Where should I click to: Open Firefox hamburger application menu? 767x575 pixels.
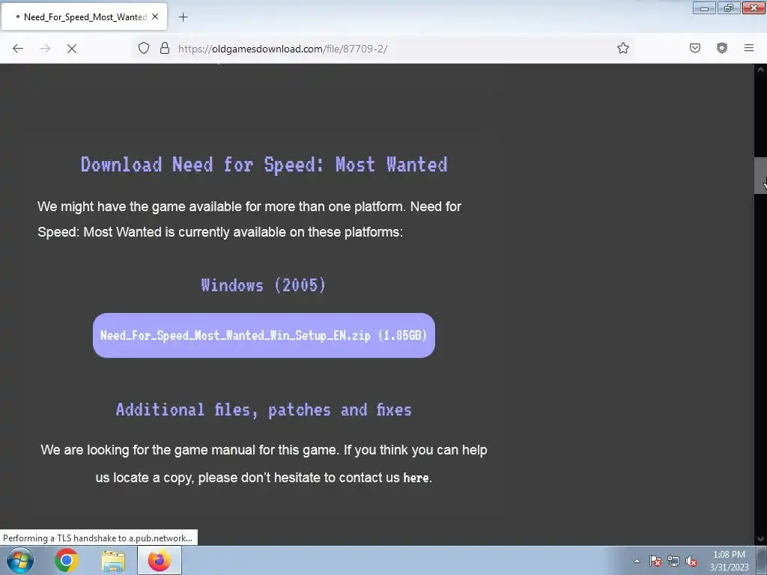(x=749, y=48)
